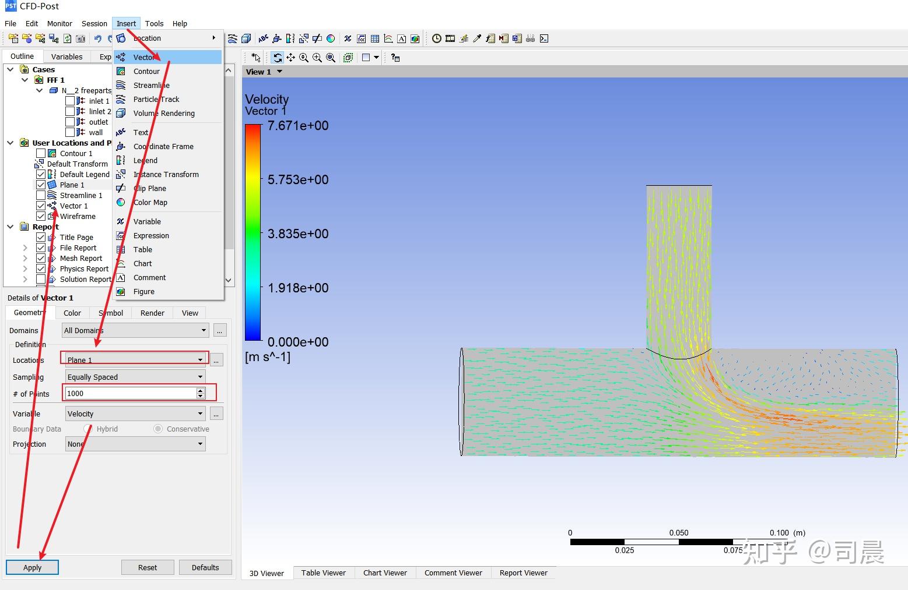Image resolution: width=908 pixels, height=590 pixels.
Task: Click the Figure toolbar icon
Action: [415, 39]
